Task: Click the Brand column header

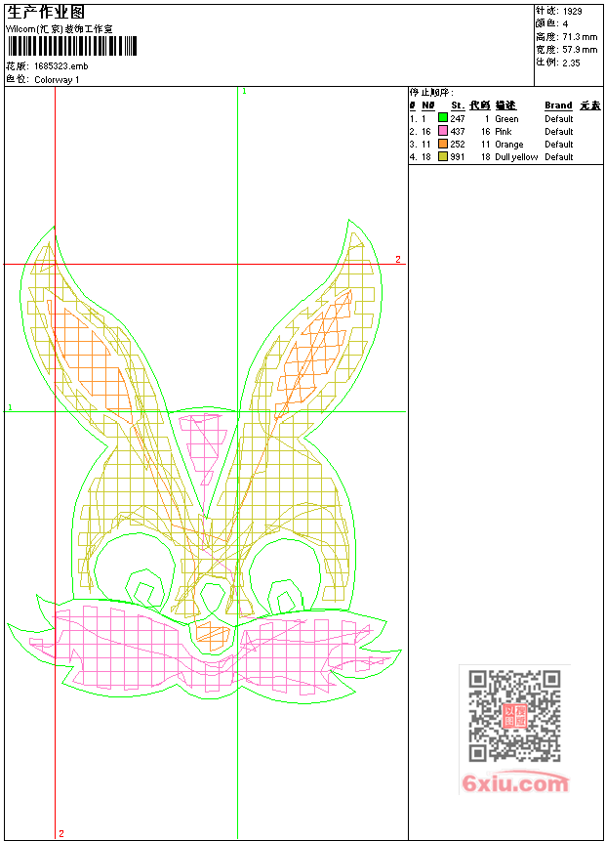Action: coord(558,105)
